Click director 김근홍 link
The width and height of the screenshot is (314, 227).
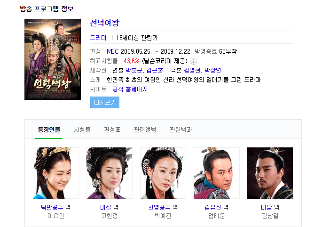click(x=155, y=70)
